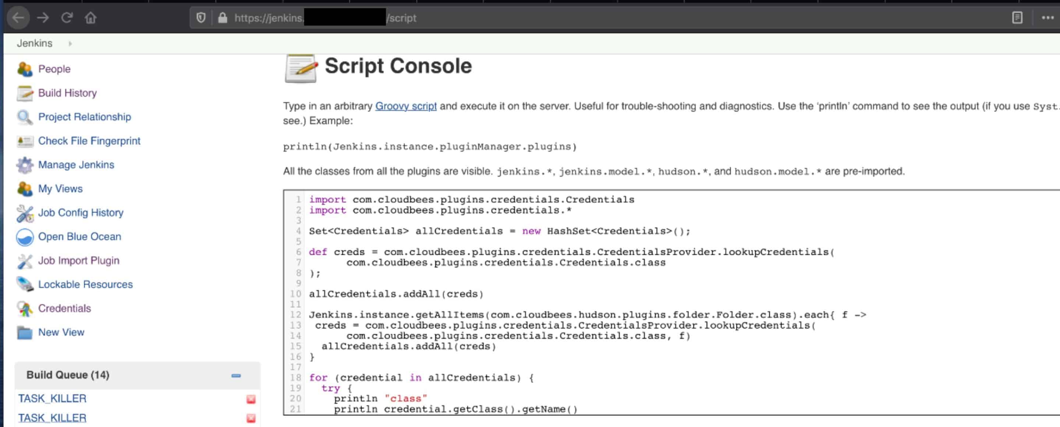Expand the Jenkins breadcrumb arrow menu
The height and width of the screenshot is (427, 1060).
pyautogui.click(x=70, y=43)
